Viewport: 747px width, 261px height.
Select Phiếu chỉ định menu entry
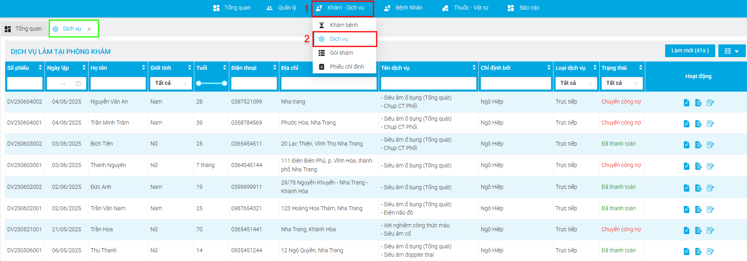[x=344, y=67]
